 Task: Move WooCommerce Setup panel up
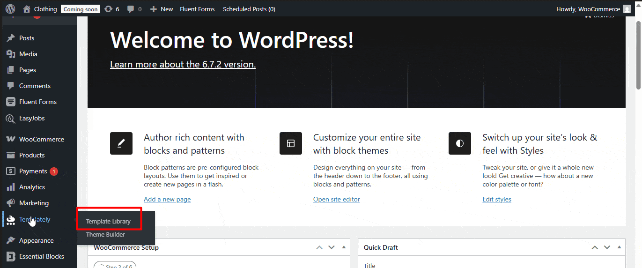pos(319,247)
